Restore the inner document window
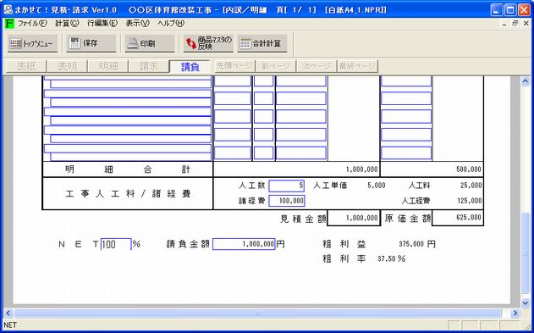This screenshot has height=333, width=534. point(515,24)
